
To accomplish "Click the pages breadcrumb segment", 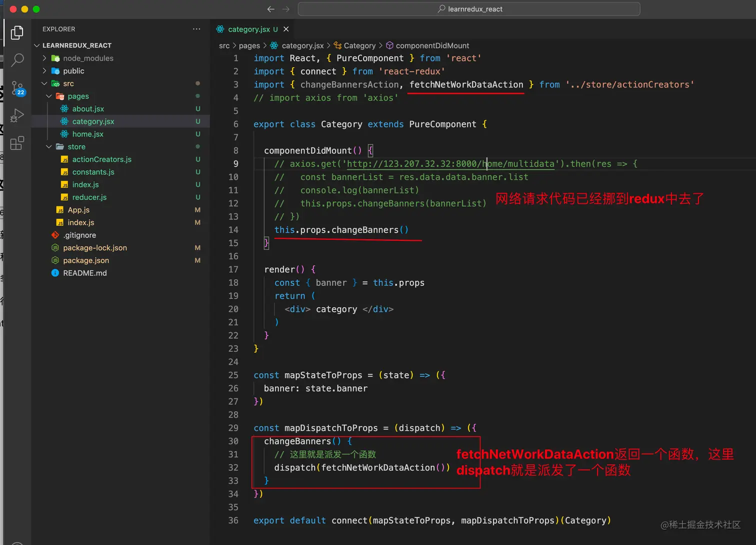I will coord(249,45).
